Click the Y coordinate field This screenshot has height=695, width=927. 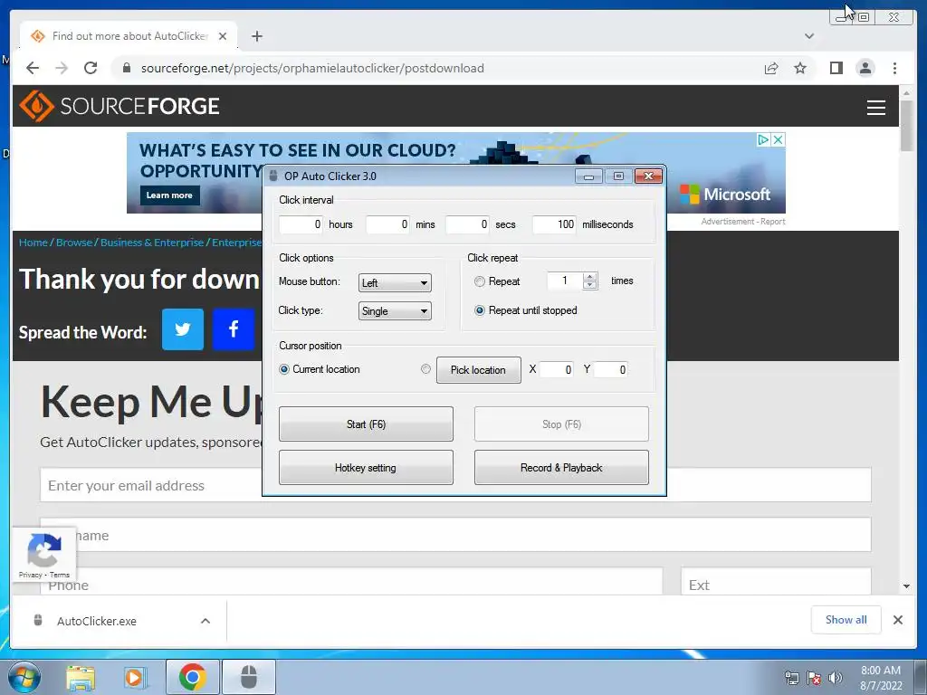click(x=611, y=370)
